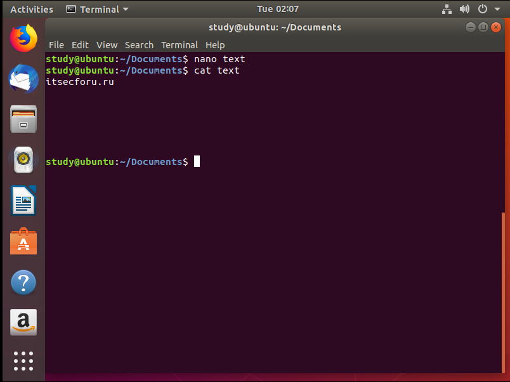Expand the Terminal app menu dropdown
510x382 pixels.
tap(98, 10)
